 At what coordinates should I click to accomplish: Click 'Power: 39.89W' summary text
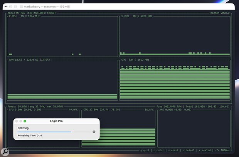(35, 107)
